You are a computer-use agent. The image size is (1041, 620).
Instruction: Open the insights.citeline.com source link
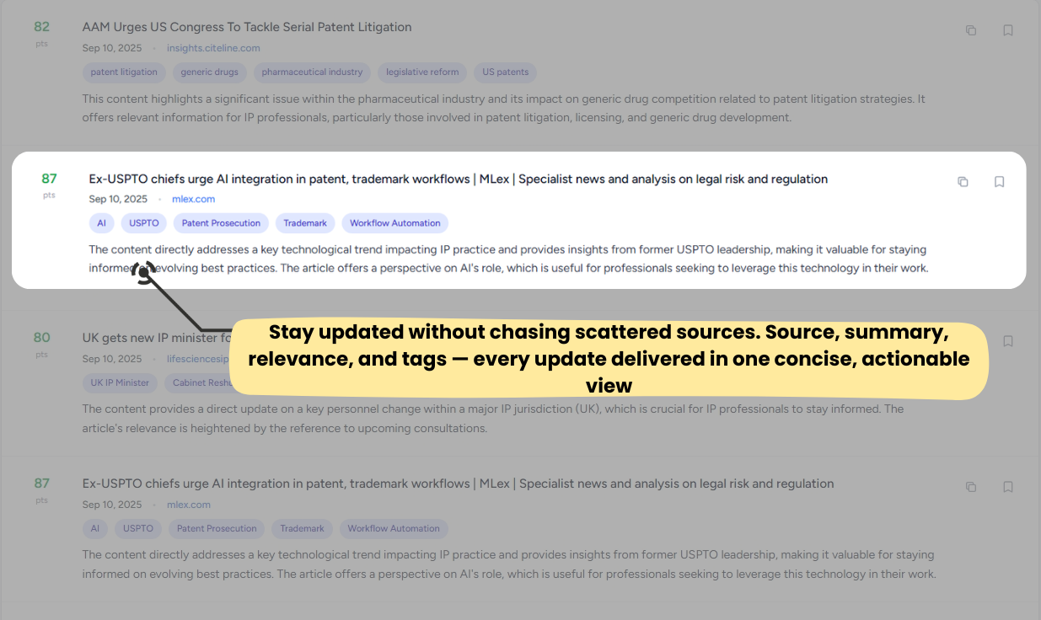[213, 48]
